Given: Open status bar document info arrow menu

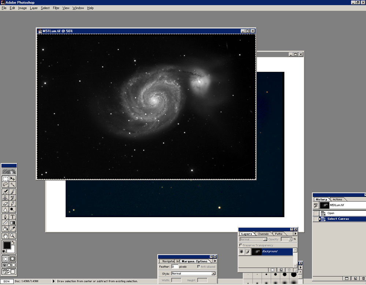Looking at the screenshot, I should click(x=54, y=281).
